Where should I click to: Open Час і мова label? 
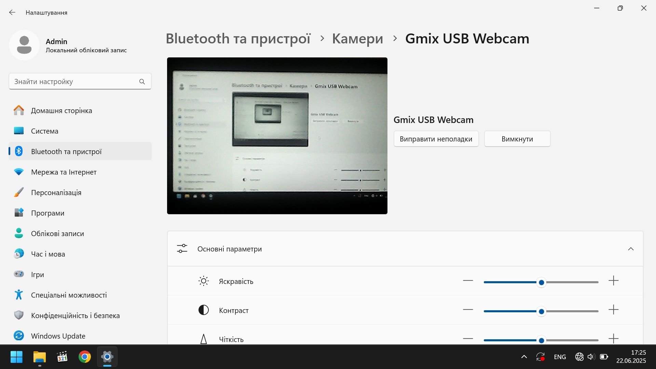[x=48, y=254]
